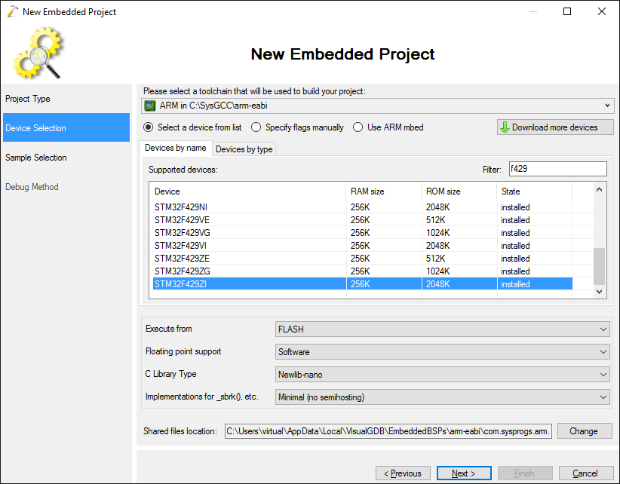620x484 pixels.
Task: Select the STM32F429VI device row
Action: point(362,246)
